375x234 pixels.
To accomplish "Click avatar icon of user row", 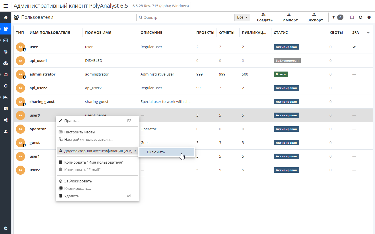I will 20,47.
